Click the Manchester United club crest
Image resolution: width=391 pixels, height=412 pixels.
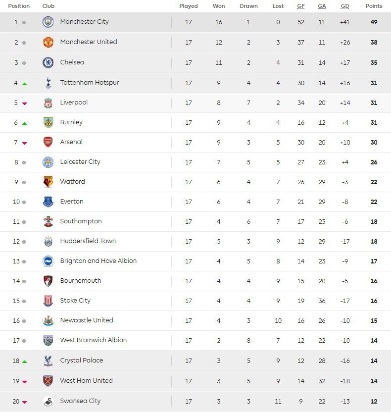pos(48,42)
